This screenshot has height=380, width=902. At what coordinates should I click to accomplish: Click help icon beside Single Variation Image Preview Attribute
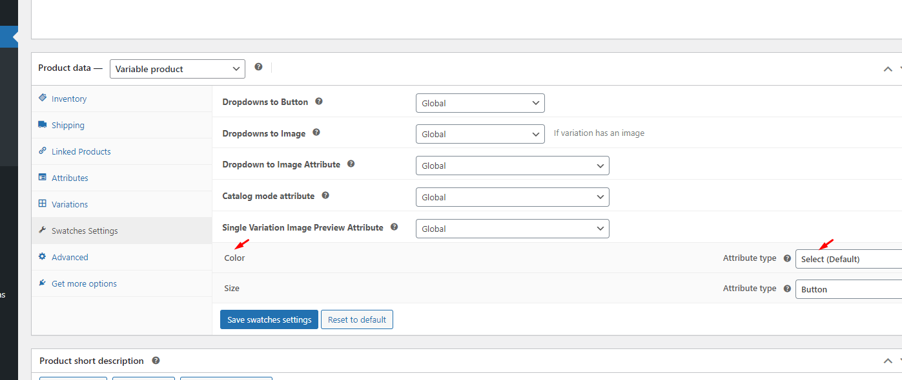point(394,227)
